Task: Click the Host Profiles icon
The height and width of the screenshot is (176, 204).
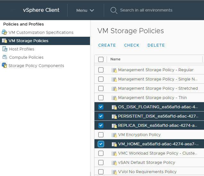Action: click(x=4, y=49)
